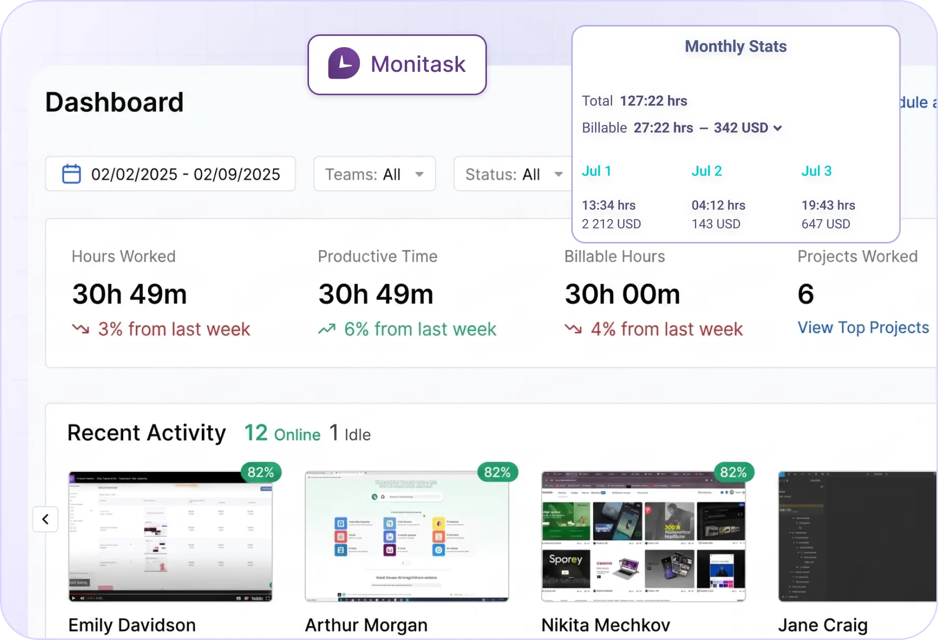
Task: Click the 82% badge on Emily Davidson's card
Action: click(x=261, y=472)
